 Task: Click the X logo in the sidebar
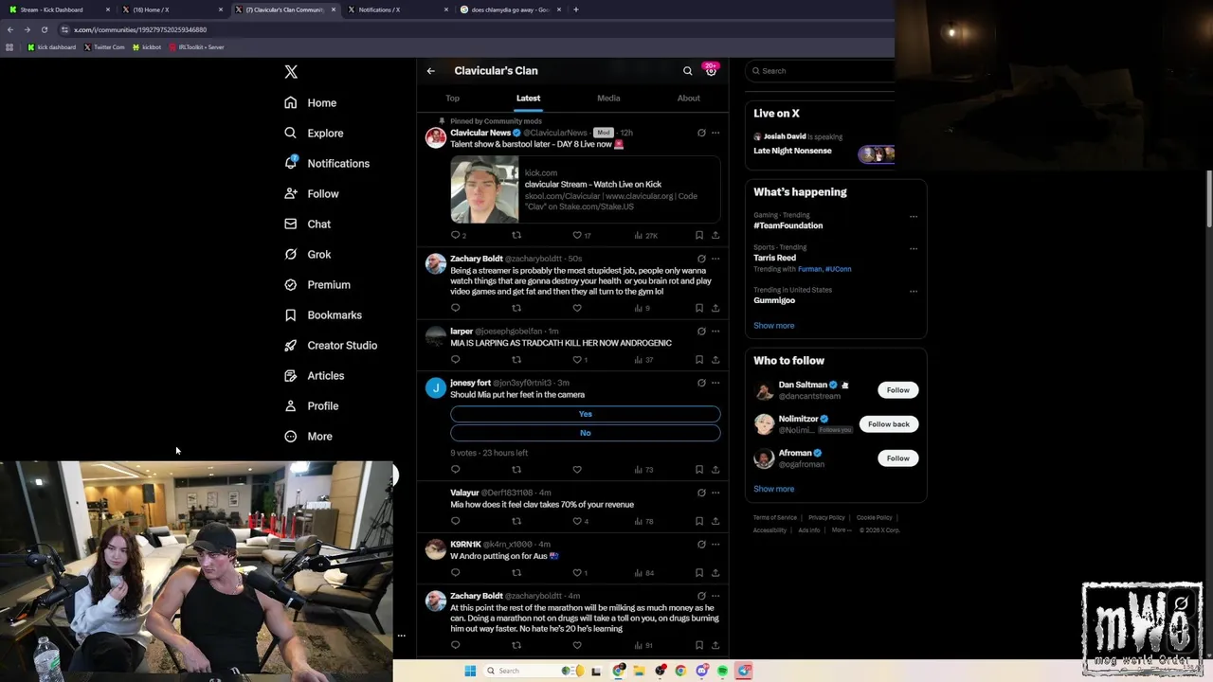coord(291,72)
